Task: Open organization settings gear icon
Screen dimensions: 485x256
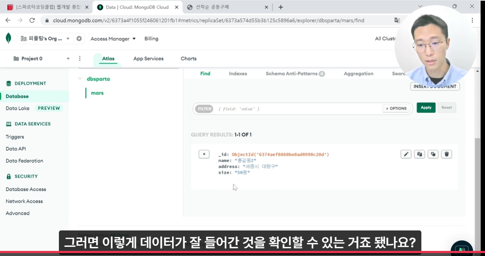Action: (79, 38)
